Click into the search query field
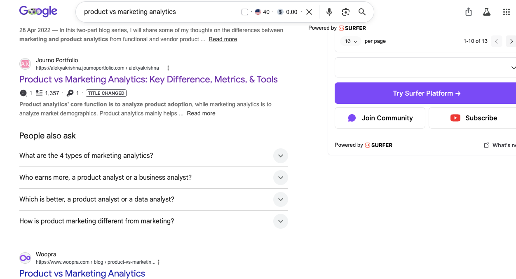Viewport: 516px width, 279px height. (159, 12)
